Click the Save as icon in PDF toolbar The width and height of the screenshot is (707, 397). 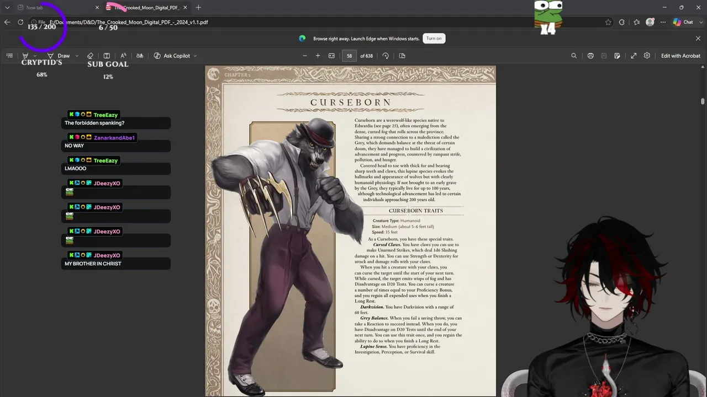click(x=617, y=56)
